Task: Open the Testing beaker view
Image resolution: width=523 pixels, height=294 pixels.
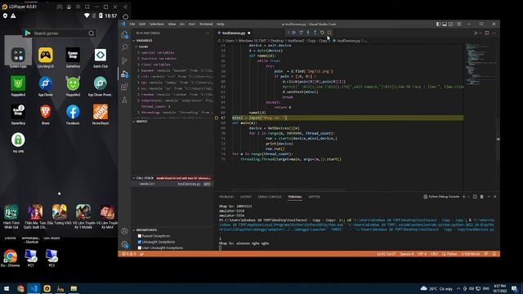Action: click(124, 100)
